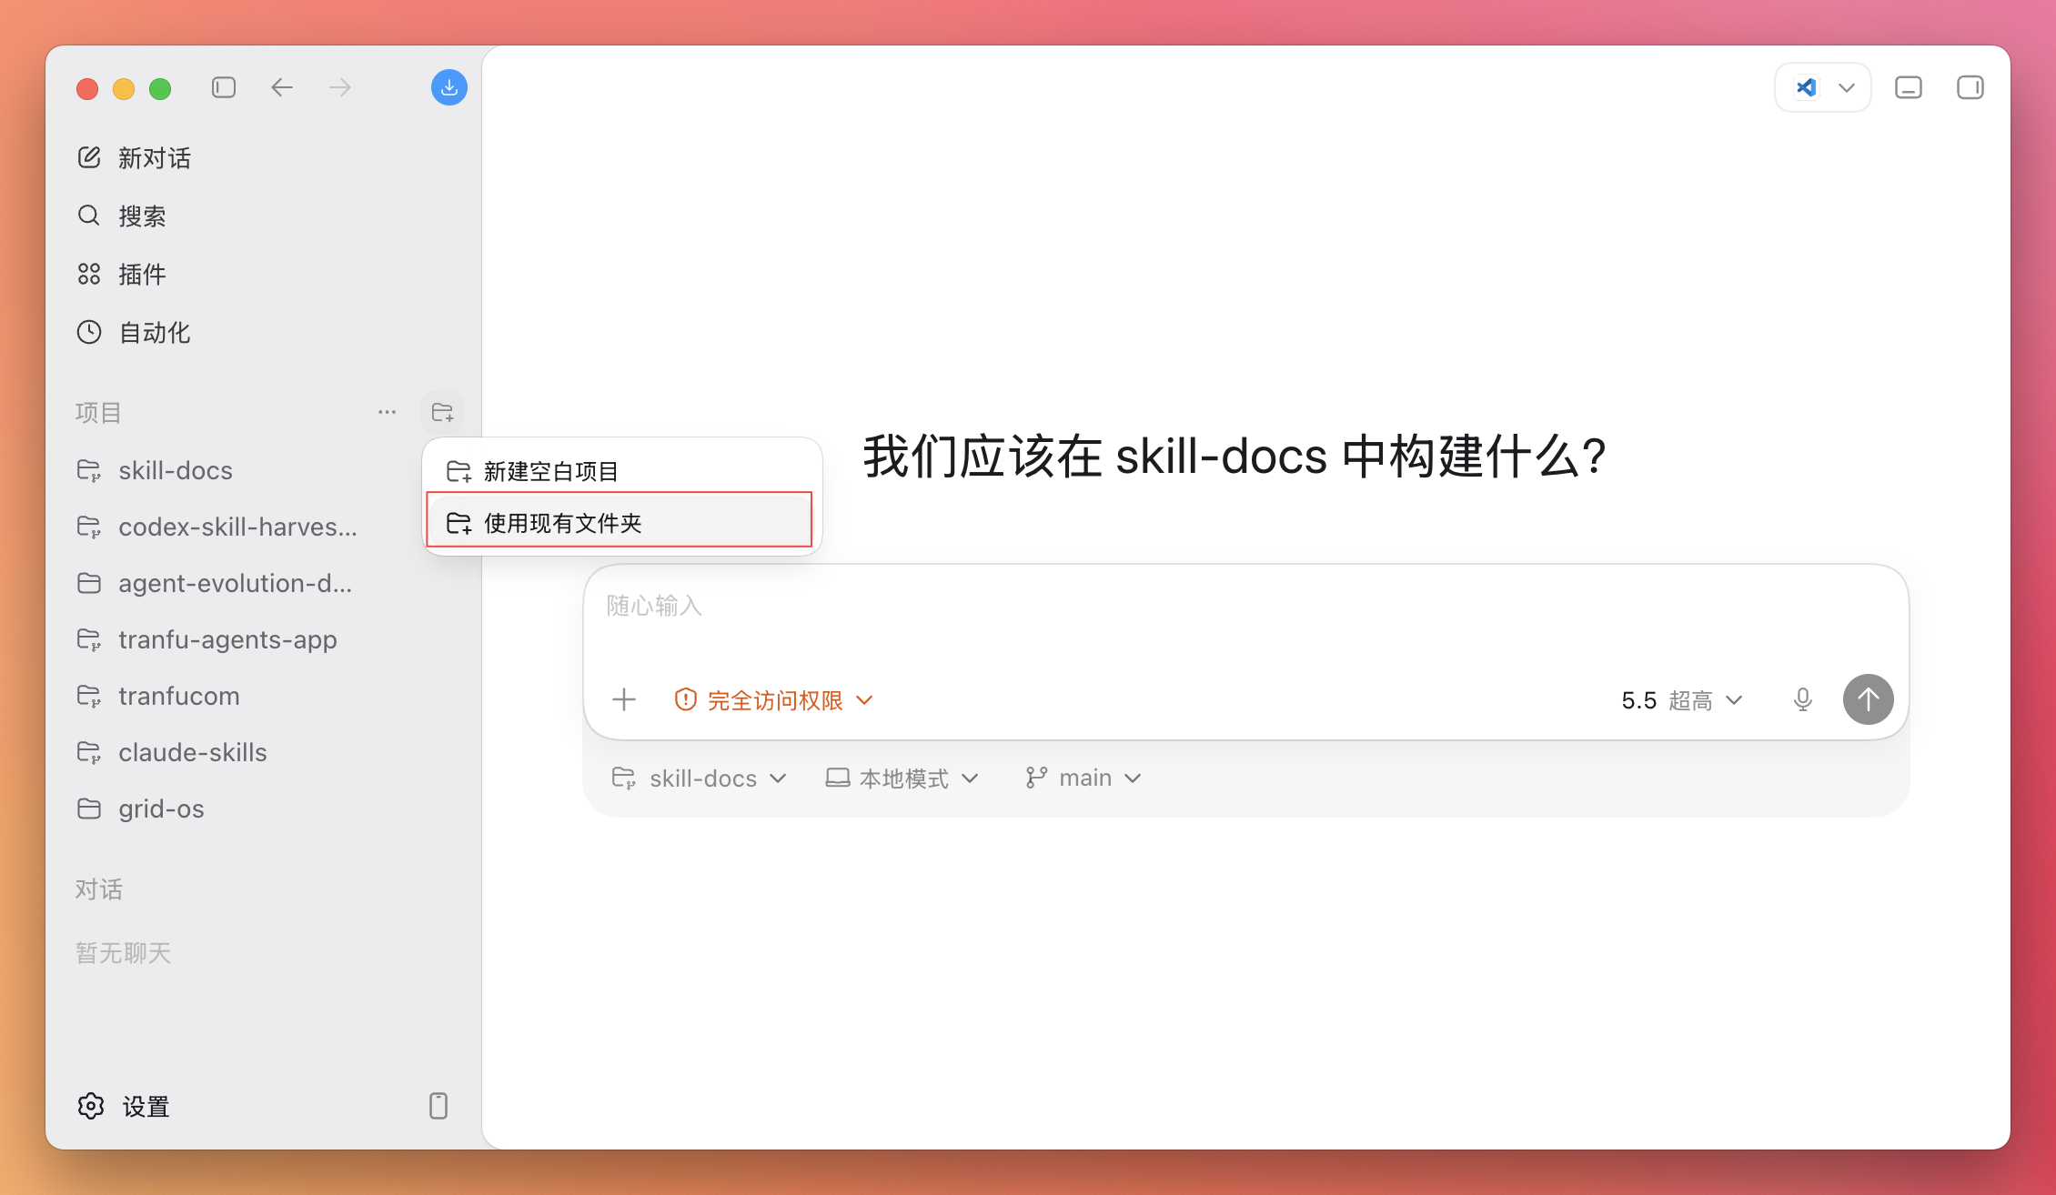Select the claude-skills project
This screenshot has height=1195, width=2056.
click(172, 753)
